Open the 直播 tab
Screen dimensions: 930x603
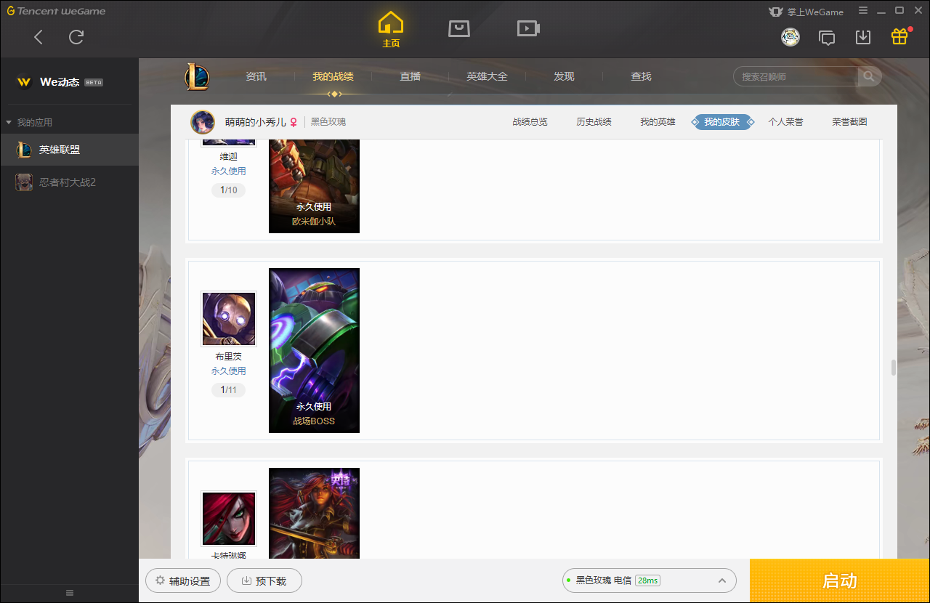(x=410, y=76)
